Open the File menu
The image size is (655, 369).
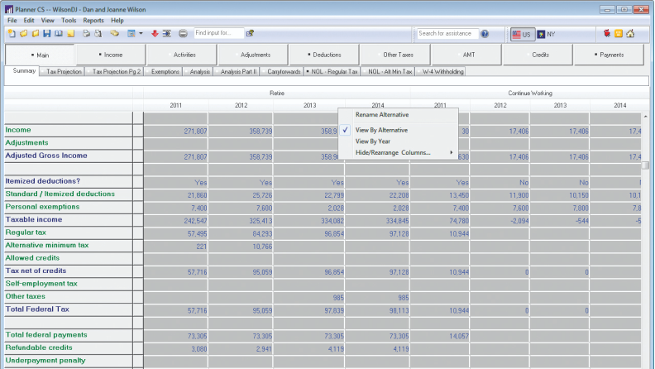click(12, 20)
